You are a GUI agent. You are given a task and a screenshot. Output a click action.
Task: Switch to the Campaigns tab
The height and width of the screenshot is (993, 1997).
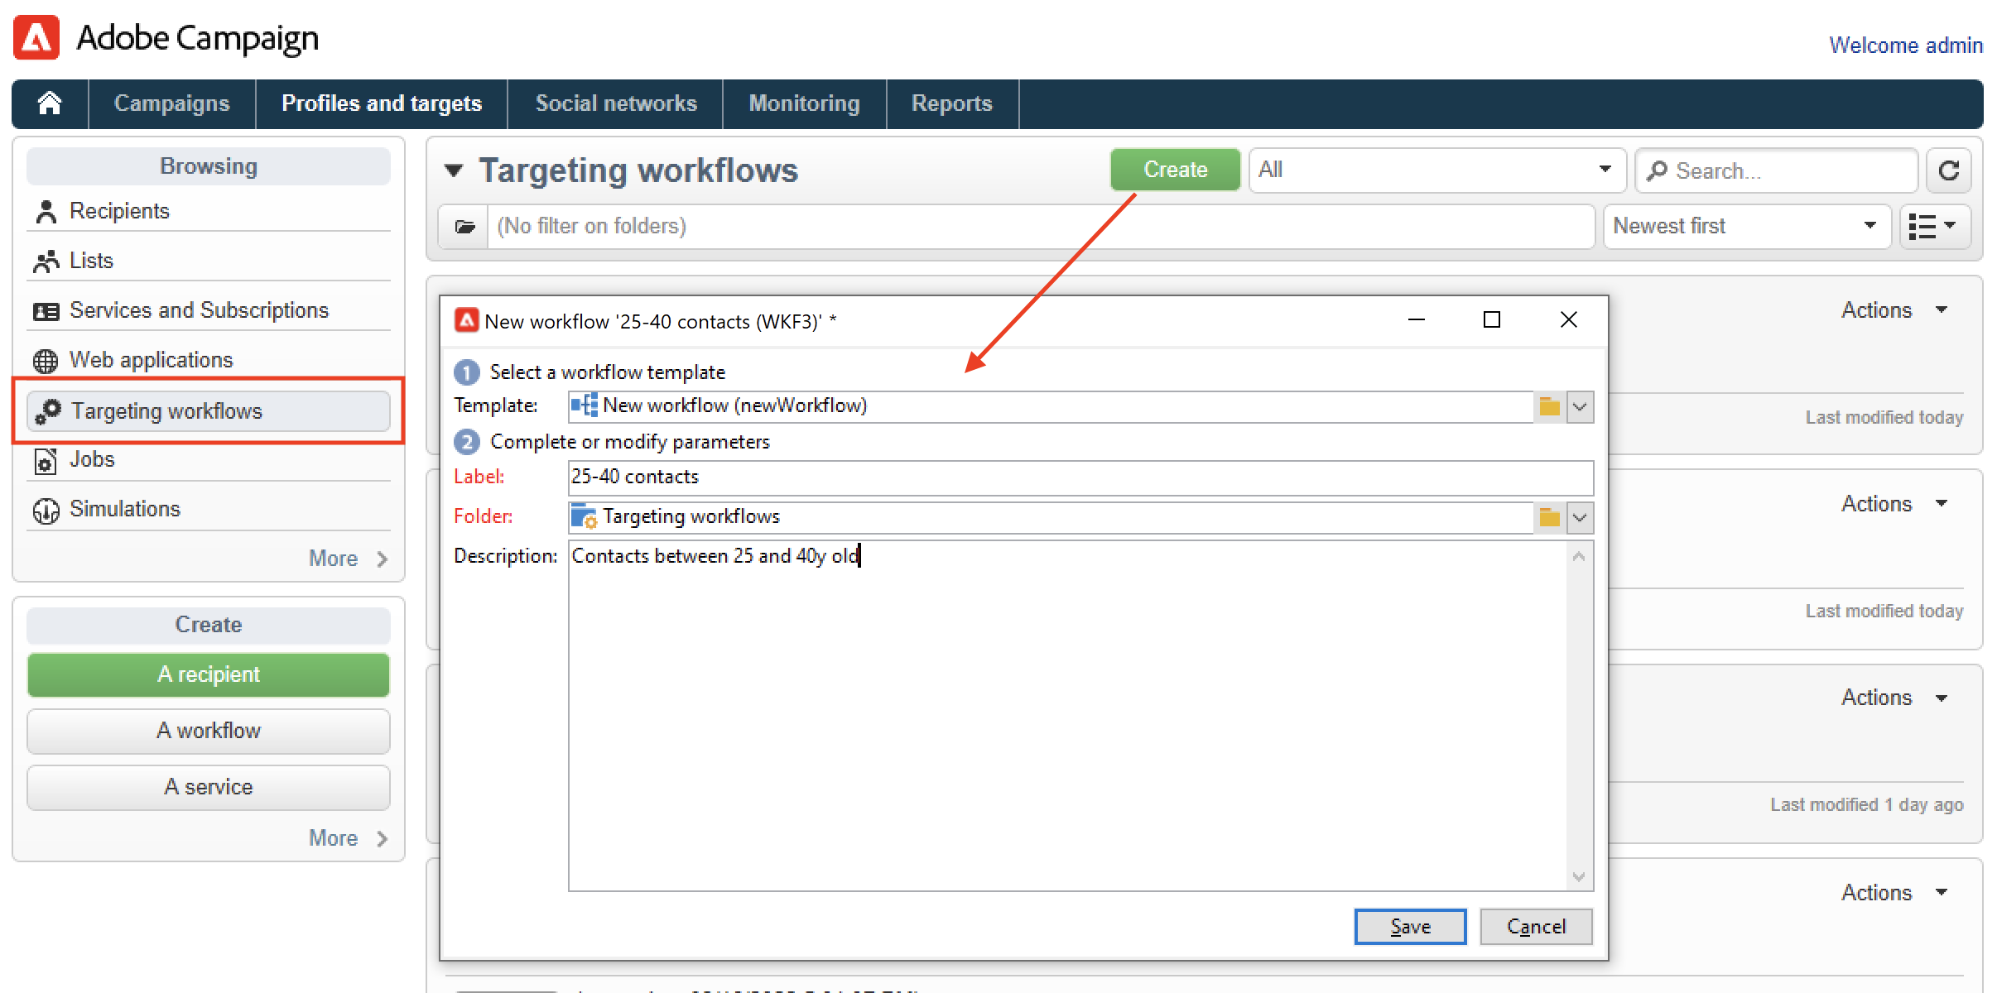(x=171, y=103)
